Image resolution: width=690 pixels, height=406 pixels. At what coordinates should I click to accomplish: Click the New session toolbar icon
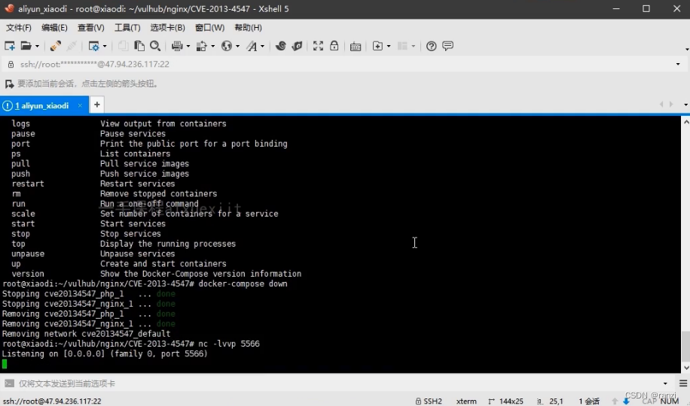[x=9, y=46]
